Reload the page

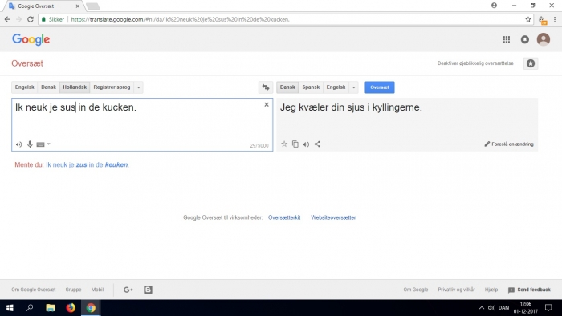click(31, 19)
